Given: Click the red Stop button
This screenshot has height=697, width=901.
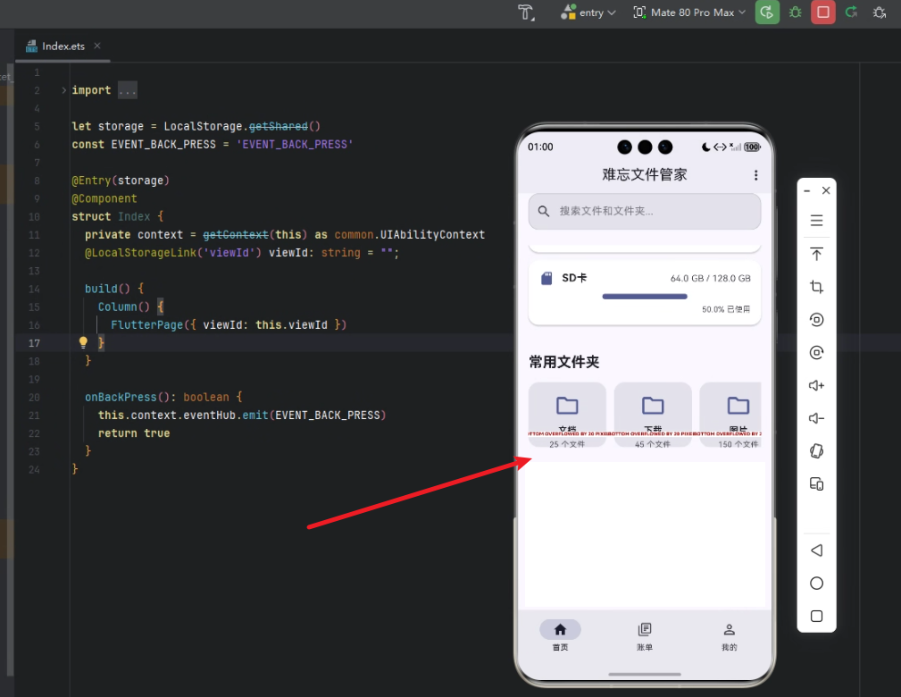Looking at the screenshot, I should click(822, 13).
